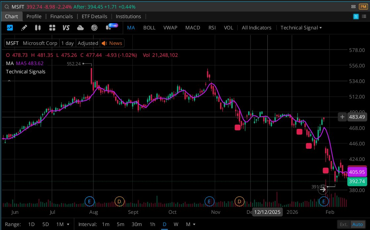Screen dimensions: 370x230
Task: Toggle the MACD indicator
Action: pos(193,28)
